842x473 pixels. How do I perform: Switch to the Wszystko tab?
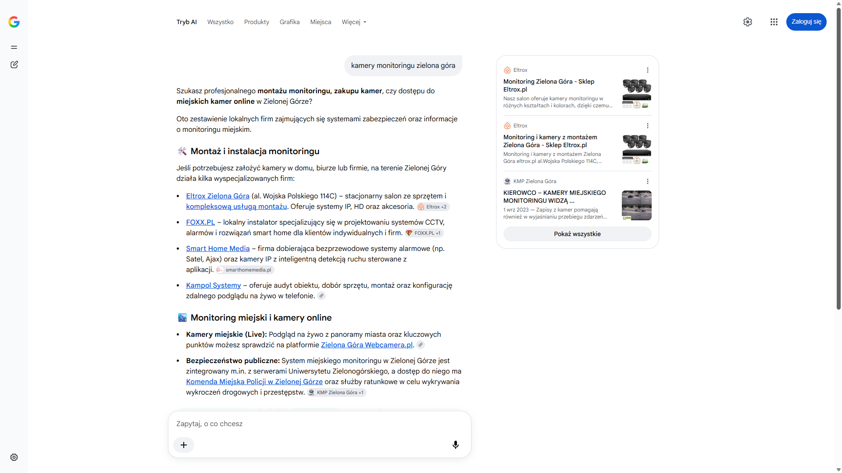click(x=221, y=22)
